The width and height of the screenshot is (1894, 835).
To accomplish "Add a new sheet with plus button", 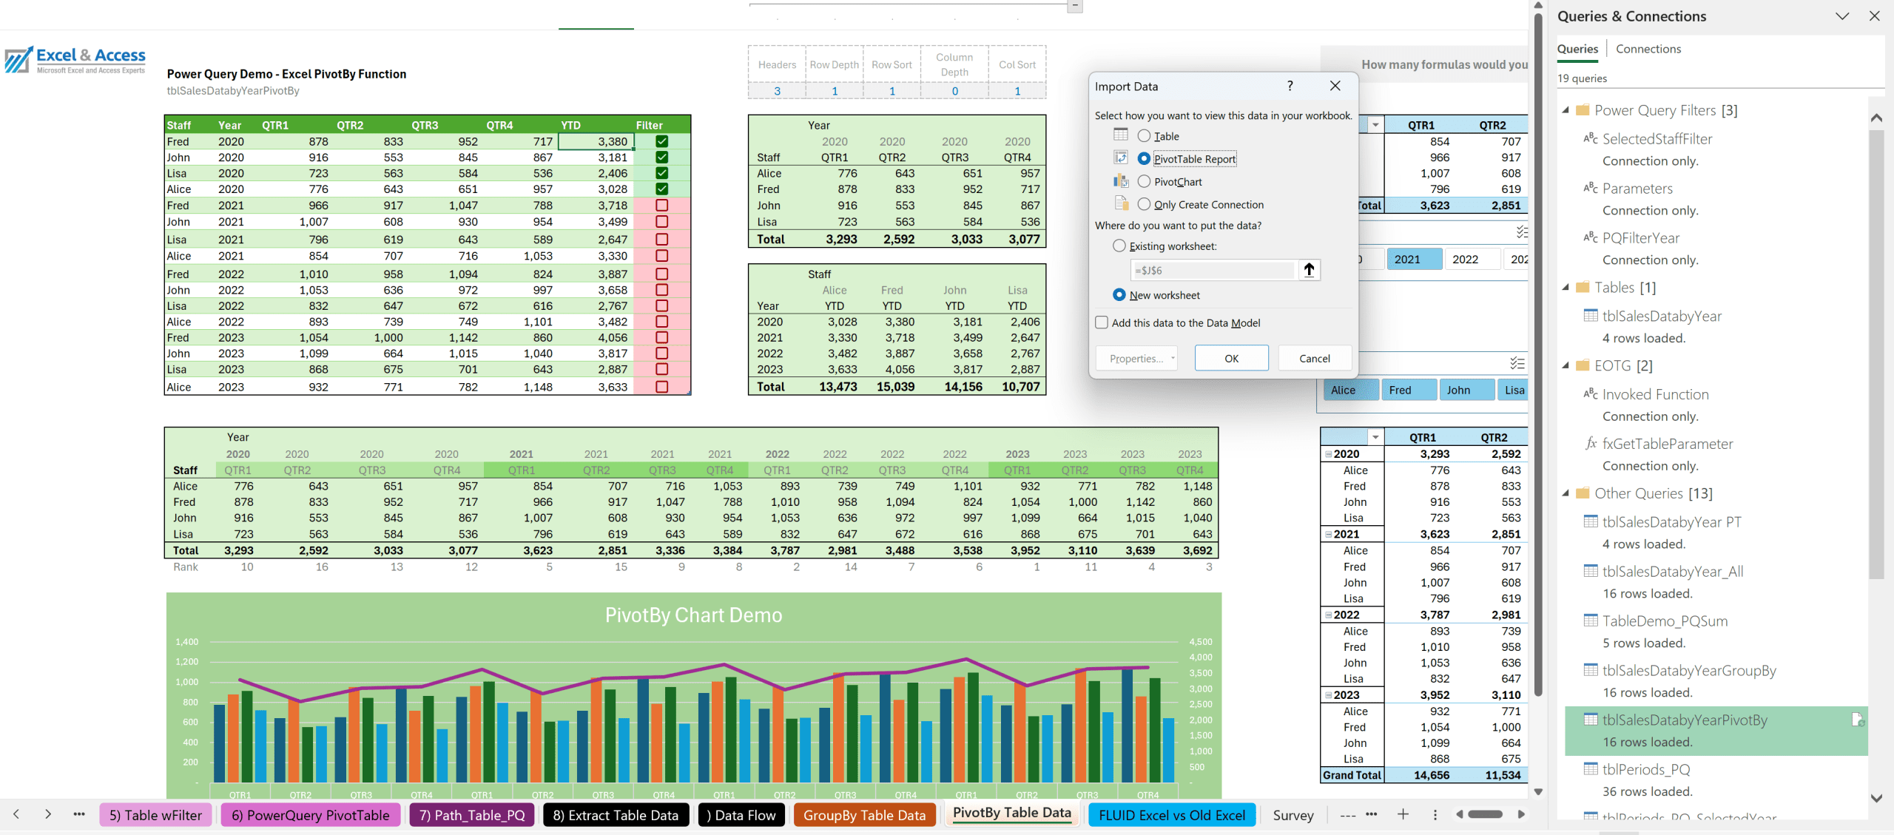I will click(x=1403, y=814).
